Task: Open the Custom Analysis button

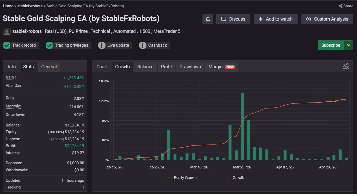Action: pyautogui.click(x=327, y=19)
